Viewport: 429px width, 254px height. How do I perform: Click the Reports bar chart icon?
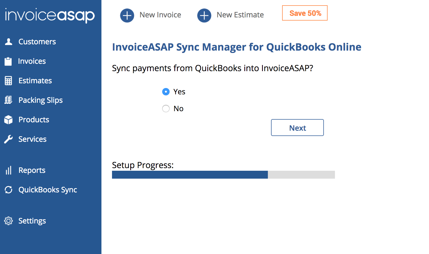[x=8, y=170]
